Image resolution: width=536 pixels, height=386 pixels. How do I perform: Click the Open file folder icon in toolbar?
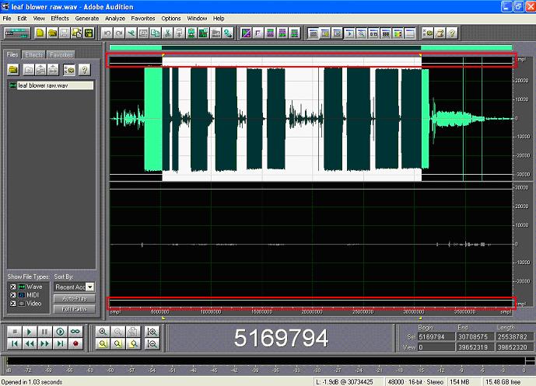tap(52, 33)
